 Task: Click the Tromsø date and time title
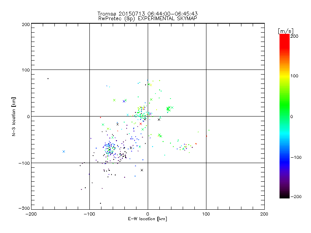click(148, 14)
